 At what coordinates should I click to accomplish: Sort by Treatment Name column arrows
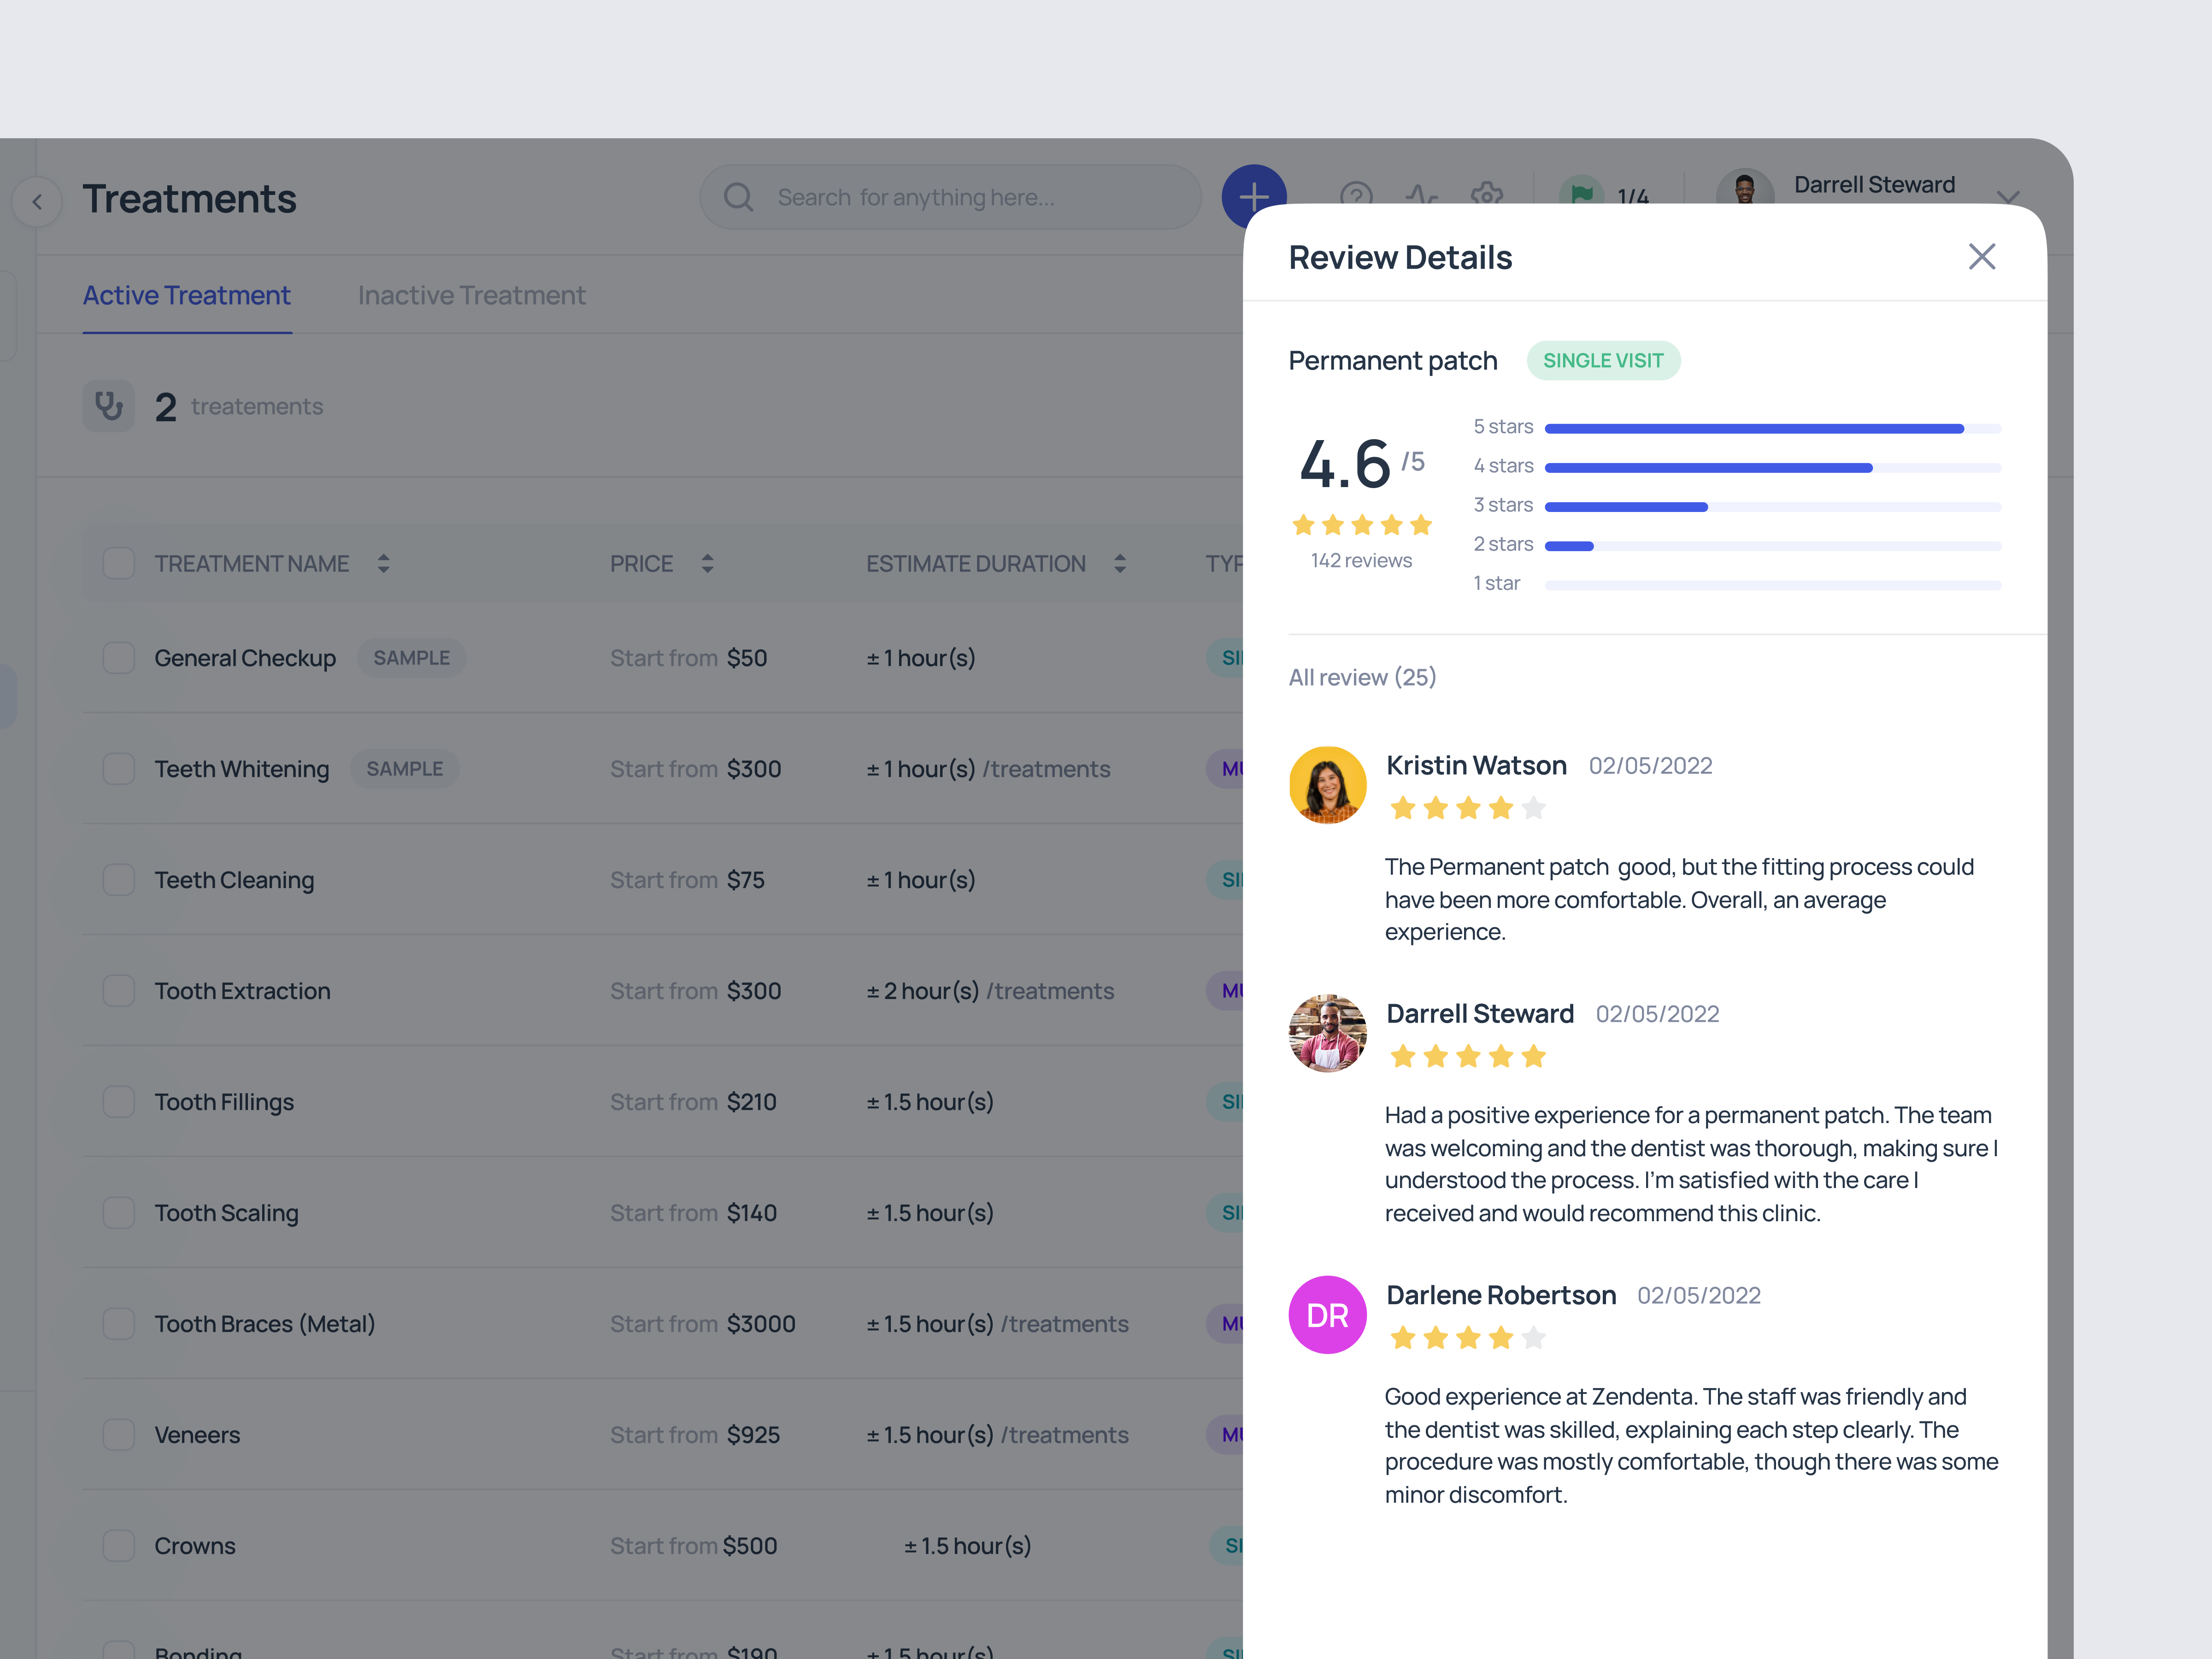[383, 564]
